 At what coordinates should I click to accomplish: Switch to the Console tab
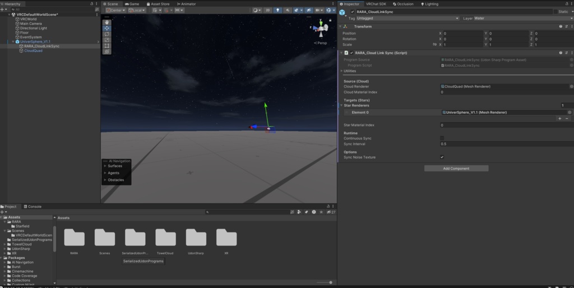coord(33,206)
